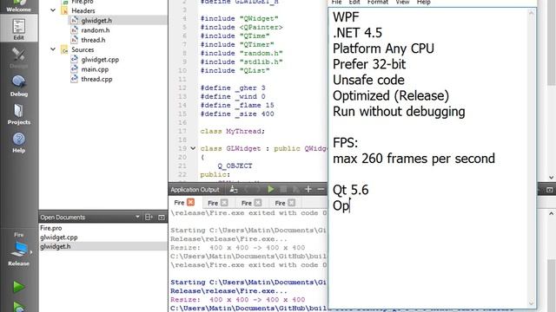Start debugging with bottom sidebar button

[x=18, y=306]
